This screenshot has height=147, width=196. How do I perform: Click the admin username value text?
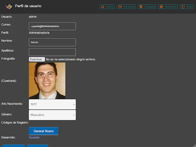point(33,17)
